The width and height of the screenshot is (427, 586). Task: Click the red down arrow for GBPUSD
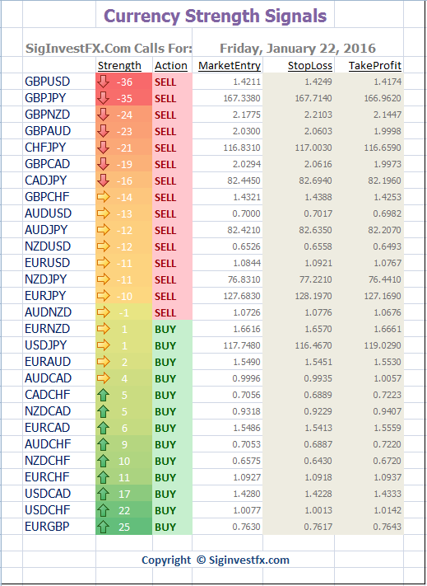[103, 82]
